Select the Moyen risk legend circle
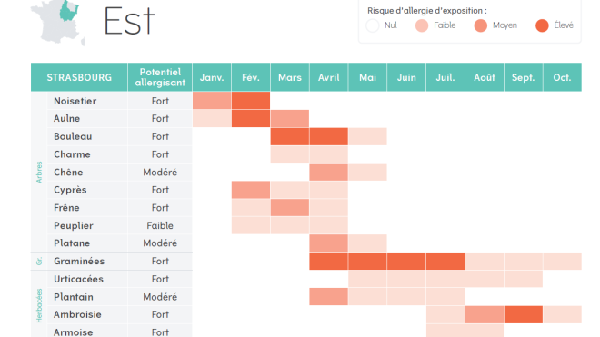The image size is (600, 337). tap(481, 25)
